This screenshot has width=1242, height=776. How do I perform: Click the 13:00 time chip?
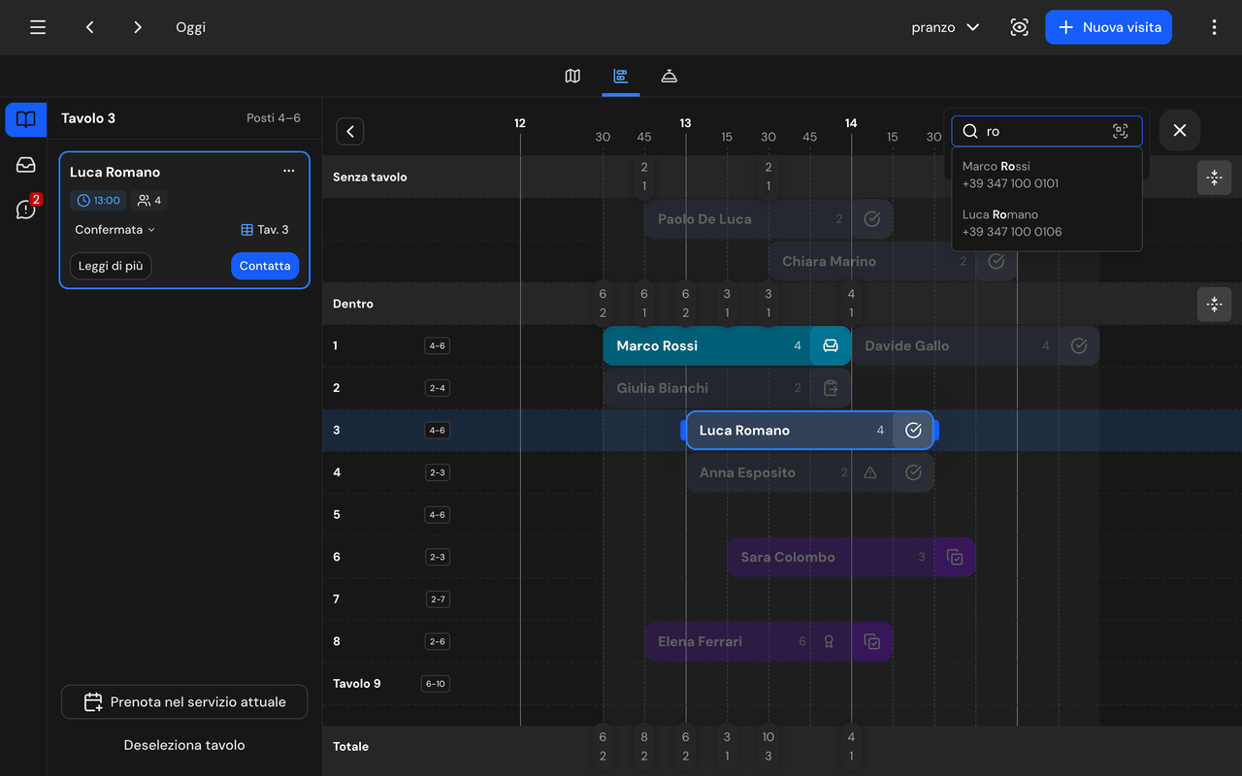(98, 201)
